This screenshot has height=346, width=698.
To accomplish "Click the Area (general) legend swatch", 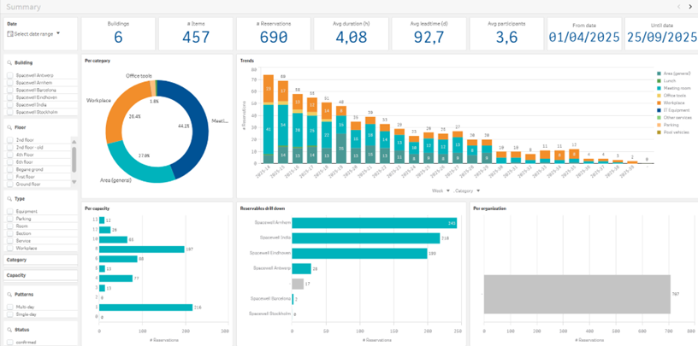I will 659,73.
